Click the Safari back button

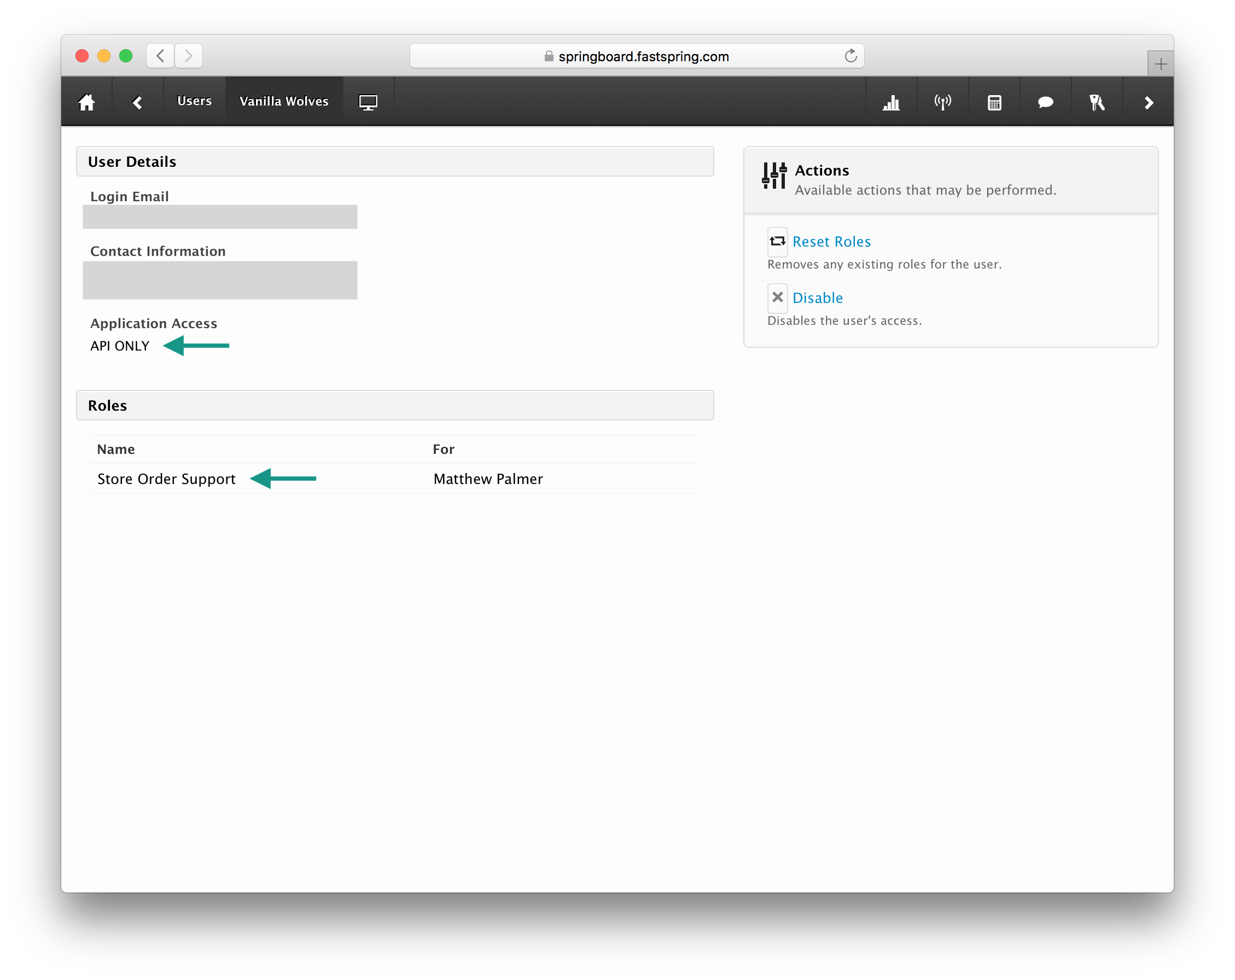[160, 56]
